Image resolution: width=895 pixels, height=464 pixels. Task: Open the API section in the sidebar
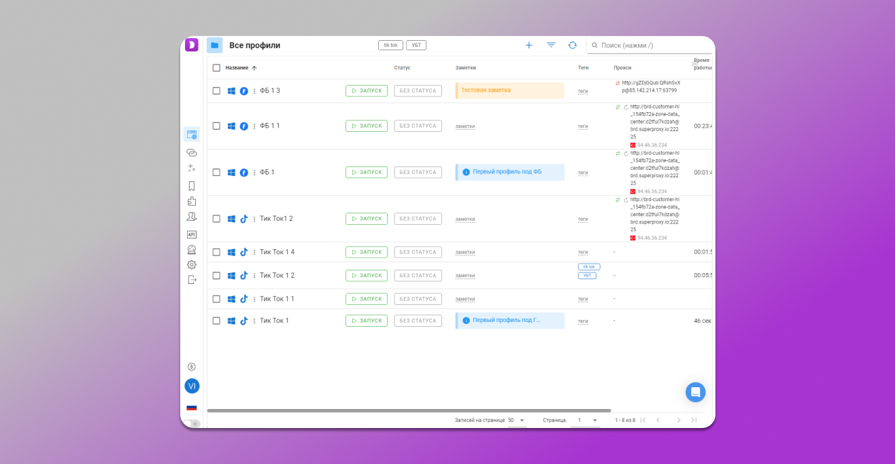point(192,234)
